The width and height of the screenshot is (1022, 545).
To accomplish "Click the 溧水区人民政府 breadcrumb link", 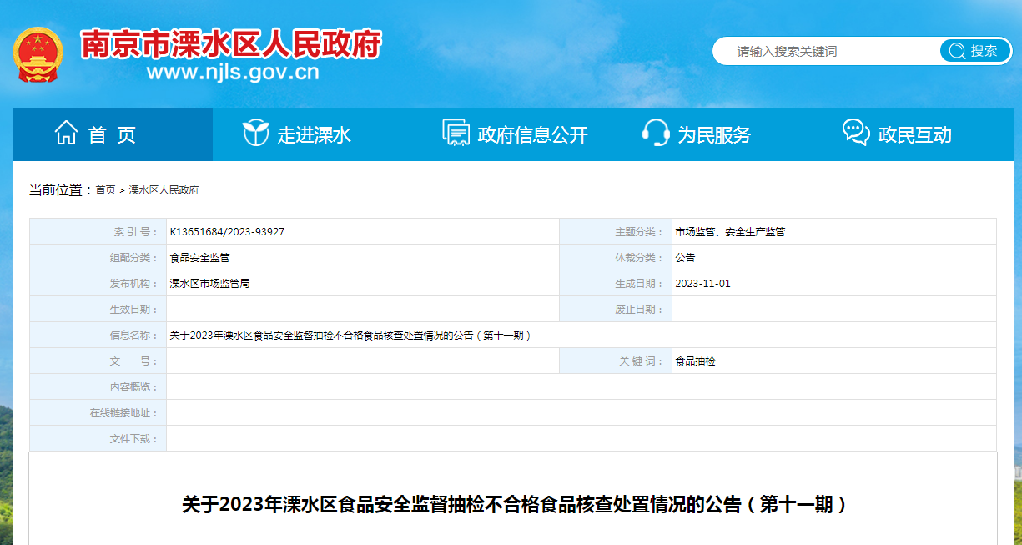I will click(164, 190).
